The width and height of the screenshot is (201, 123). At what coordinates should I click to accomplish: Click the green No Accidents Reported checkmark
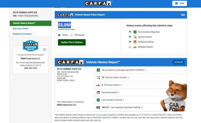[135, 32]
